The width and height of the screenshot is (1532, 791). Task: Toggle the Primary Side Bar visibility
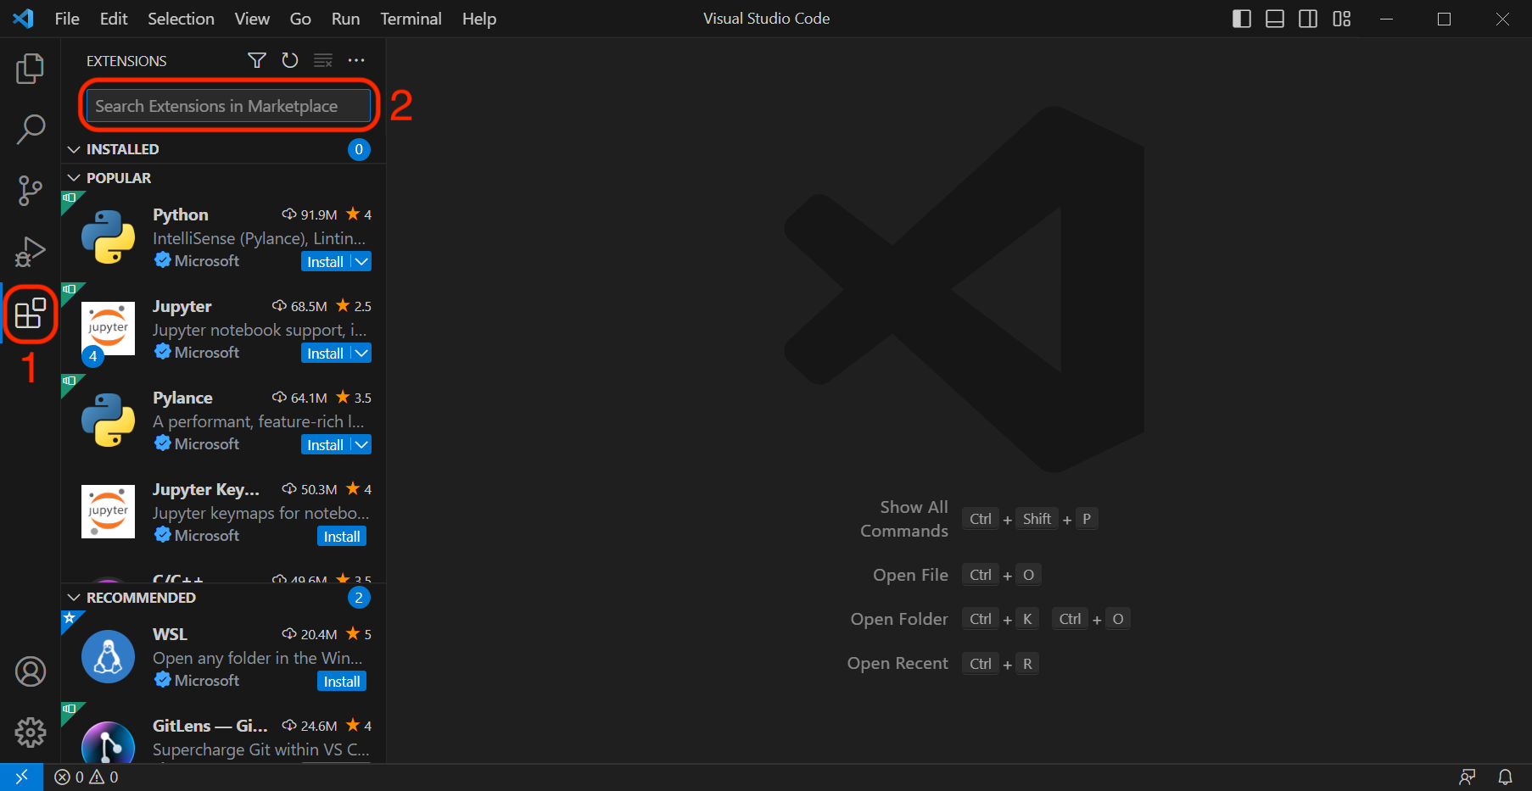click(x=1241, y=19)
